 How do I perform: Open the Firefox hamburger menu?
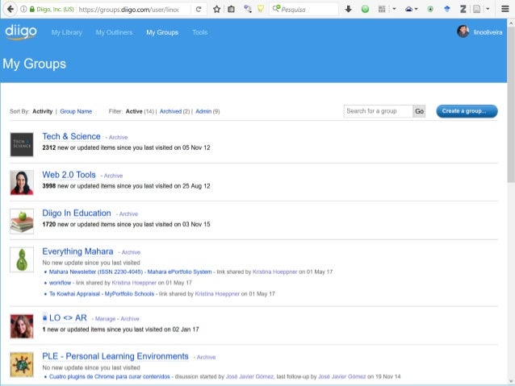505,9
